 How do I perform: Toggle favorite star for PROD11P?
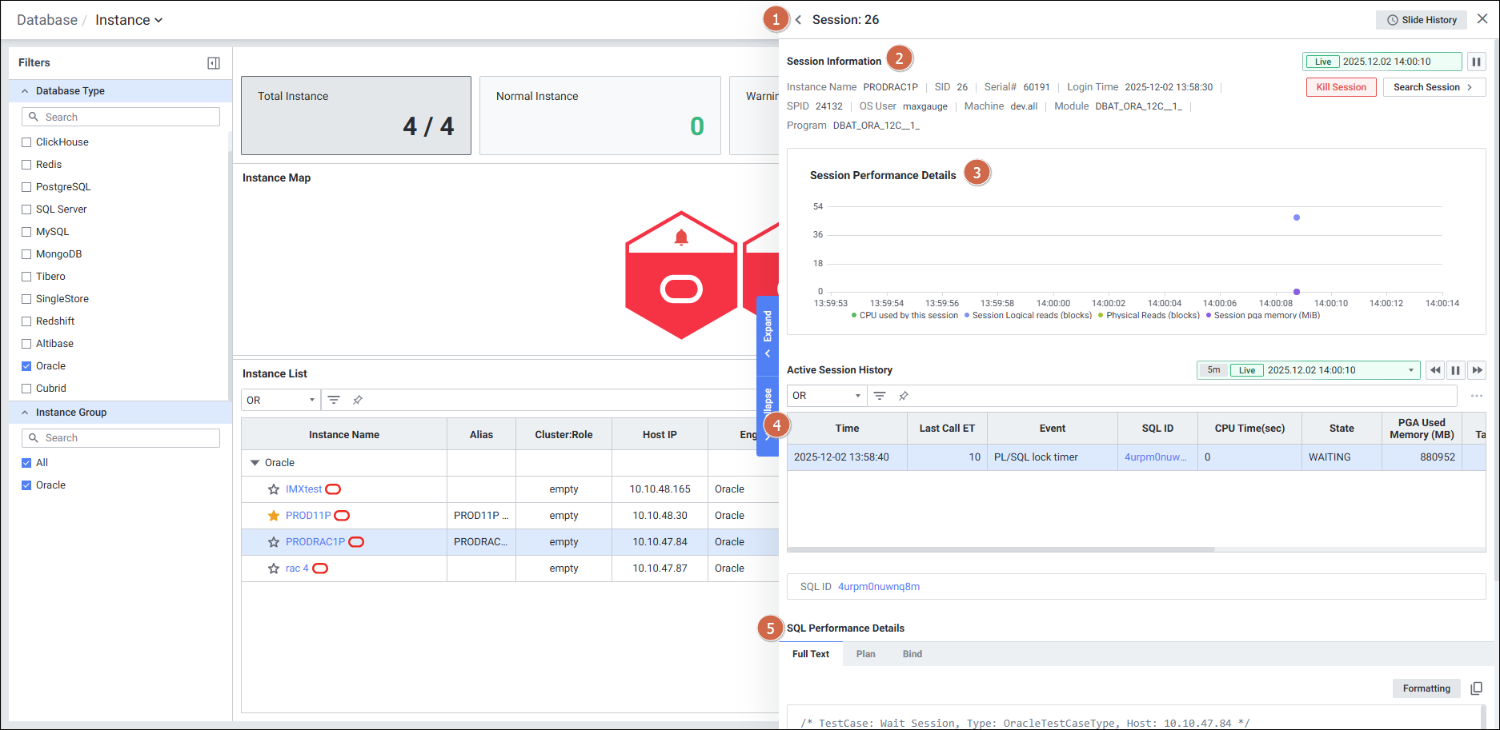(274, 516)
